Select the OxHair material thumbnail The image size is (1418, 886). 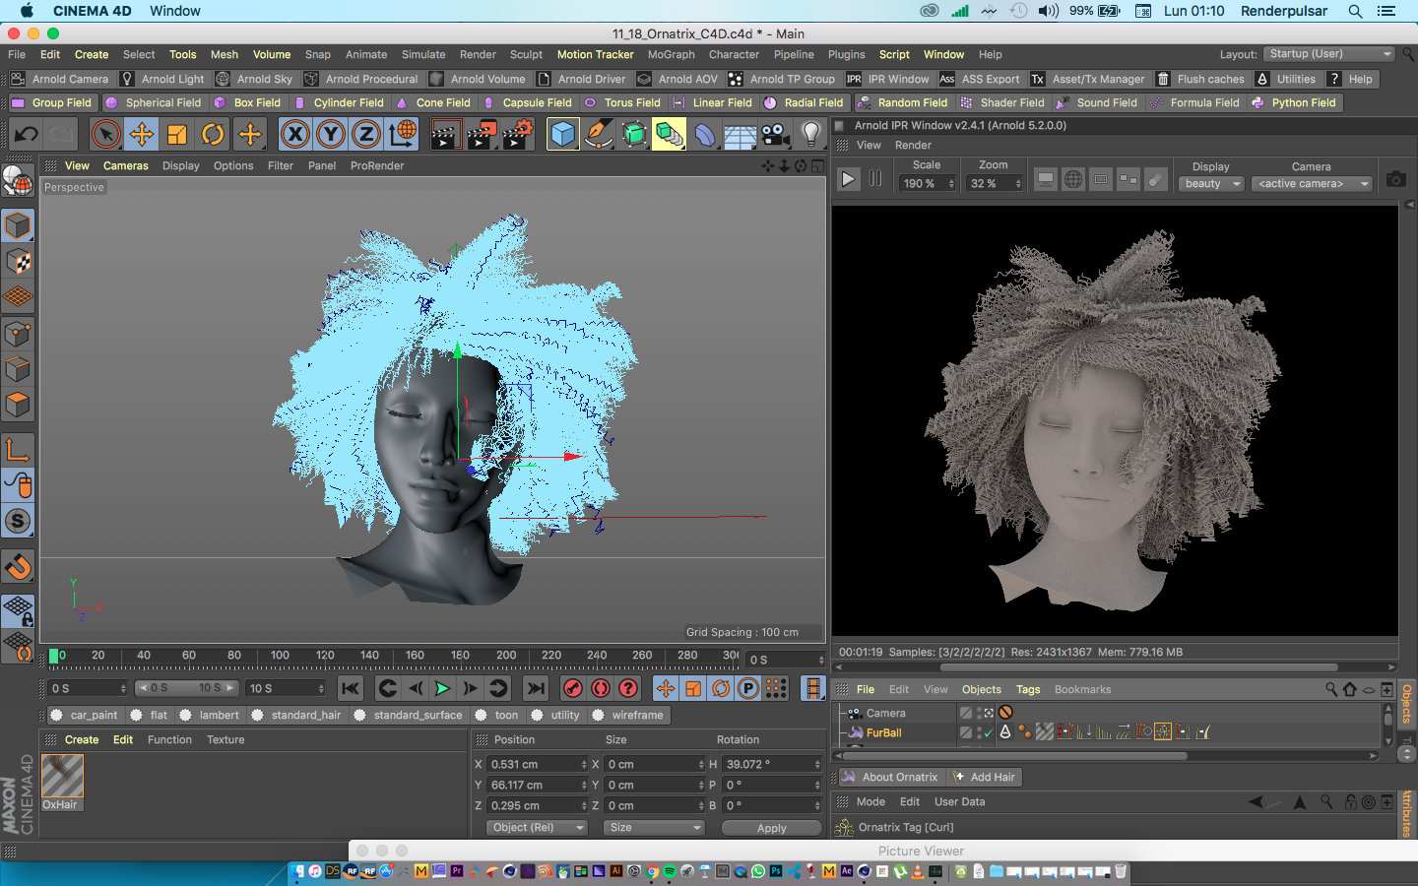tap(62, 777)
